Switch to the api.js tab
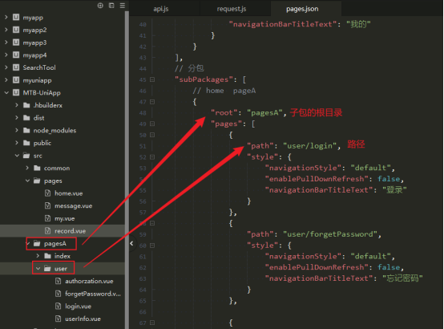 (x=161, y=9)
